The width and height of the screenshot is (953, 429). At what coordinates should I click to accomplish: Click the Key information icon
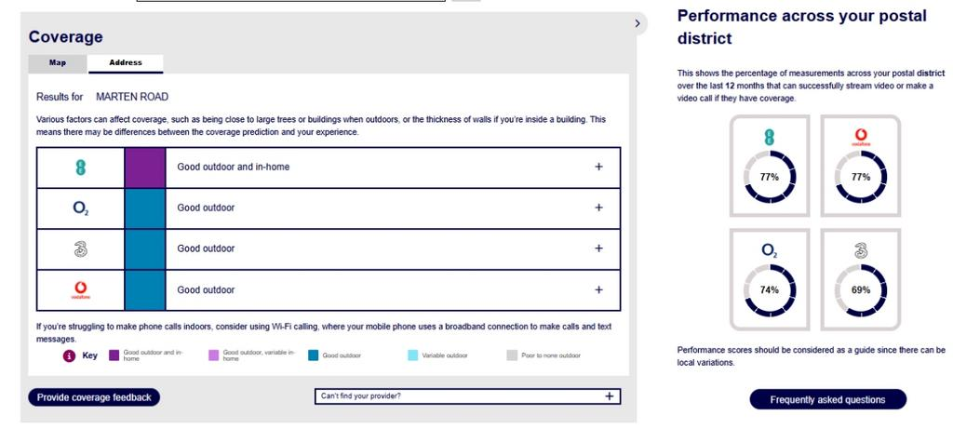(x=69, y=355)
